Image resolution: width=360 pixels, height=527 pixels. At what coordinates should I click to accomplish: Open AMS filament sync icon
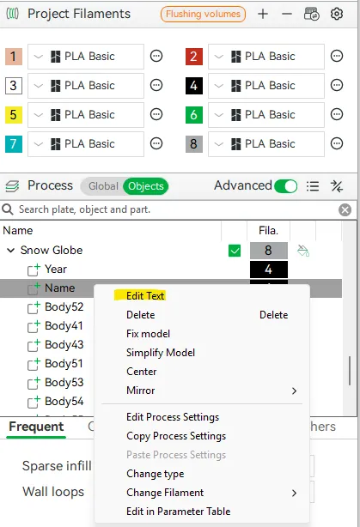tap(311, 14)
